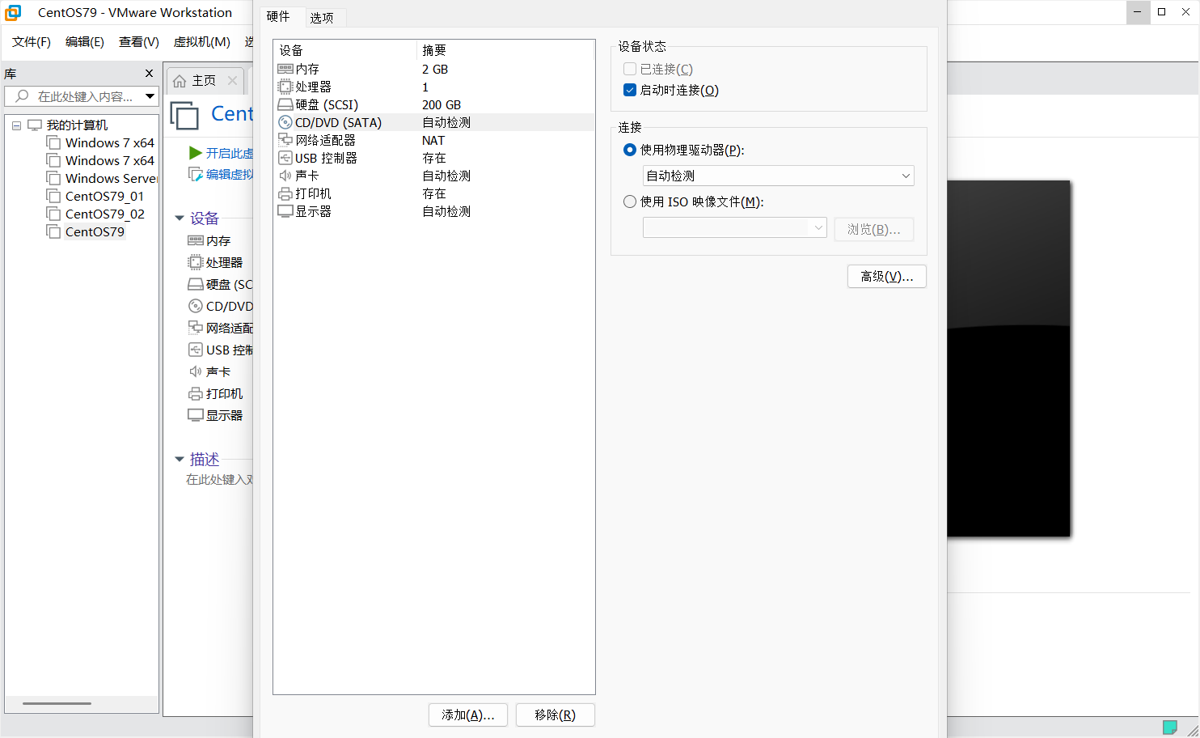1200x738 pixels.
Task: Open the 编辑(E) menu
Action: click(x=85, y=42)
